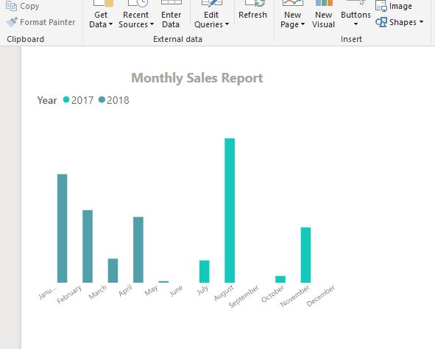The height and width of the screenshot is (349, 435).
Task: Select the October bar in the chart
Action: point(280,279)
